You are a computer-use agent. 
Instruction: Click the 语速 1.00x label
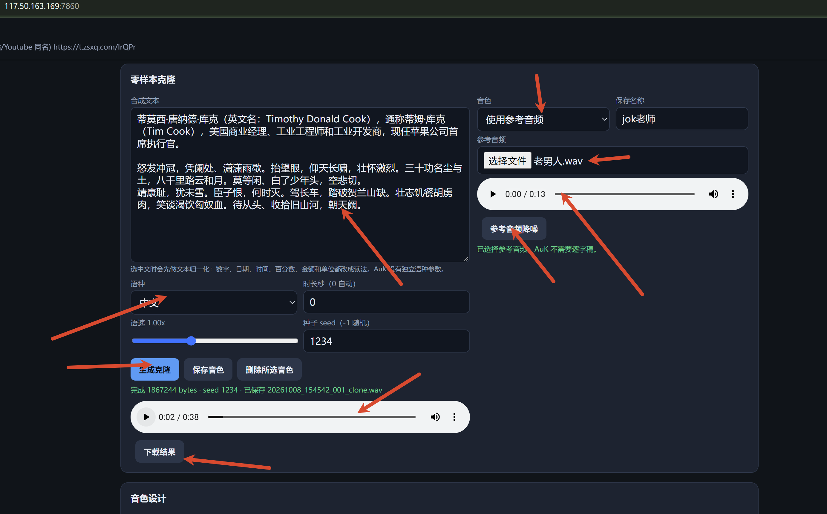pyautogui.click(x=148, y=323)
